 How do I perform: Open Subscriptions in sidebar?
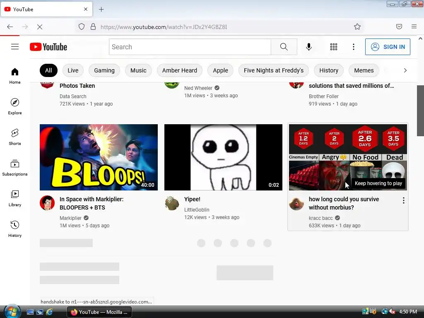(15, 168)
